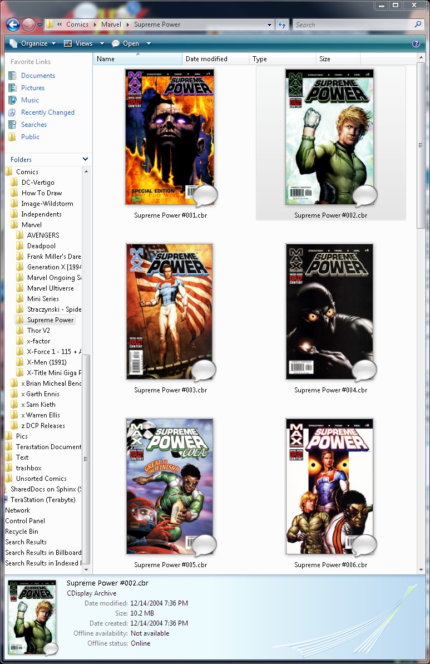The height and width of the screenshot is (664, 430).
Task: Select Supreme Power #005.cbr cover thumbnail
Action: [169, 486]
